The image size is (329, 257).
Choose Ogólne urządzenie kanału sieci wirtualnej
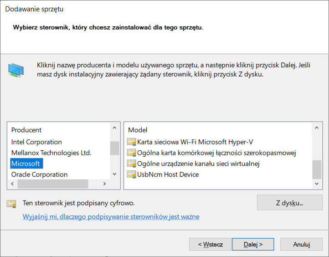[198, 164]
